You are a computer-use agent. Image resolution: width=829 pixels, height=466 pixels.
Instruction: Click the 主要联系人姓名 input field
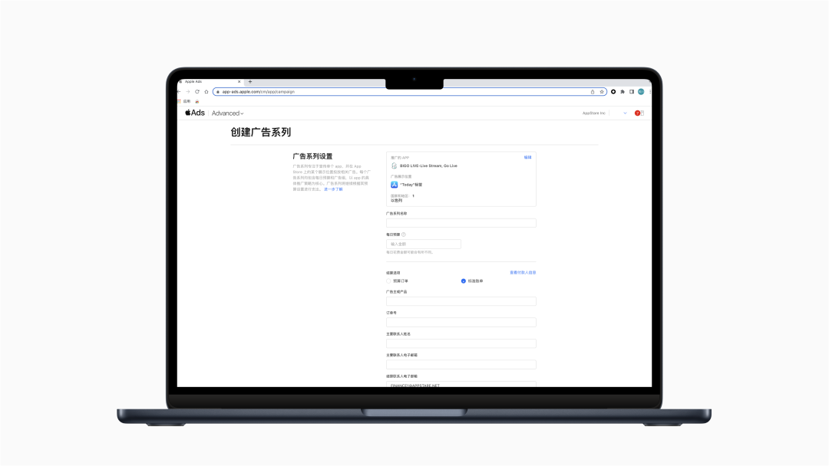tap(461, 343)
